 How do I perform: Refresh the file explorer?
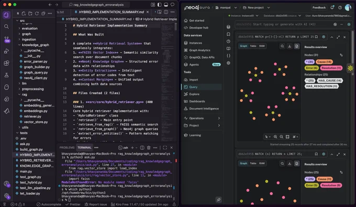click(x=37, y=14)
